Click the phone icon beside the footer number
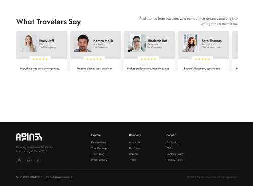 pos(17,177)
